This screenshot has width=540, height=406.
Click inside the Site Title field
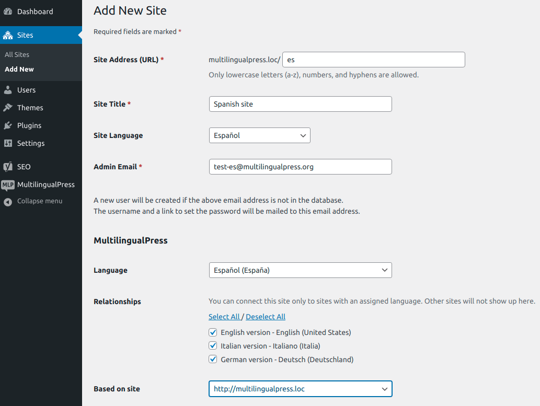(x=300, y=104)
